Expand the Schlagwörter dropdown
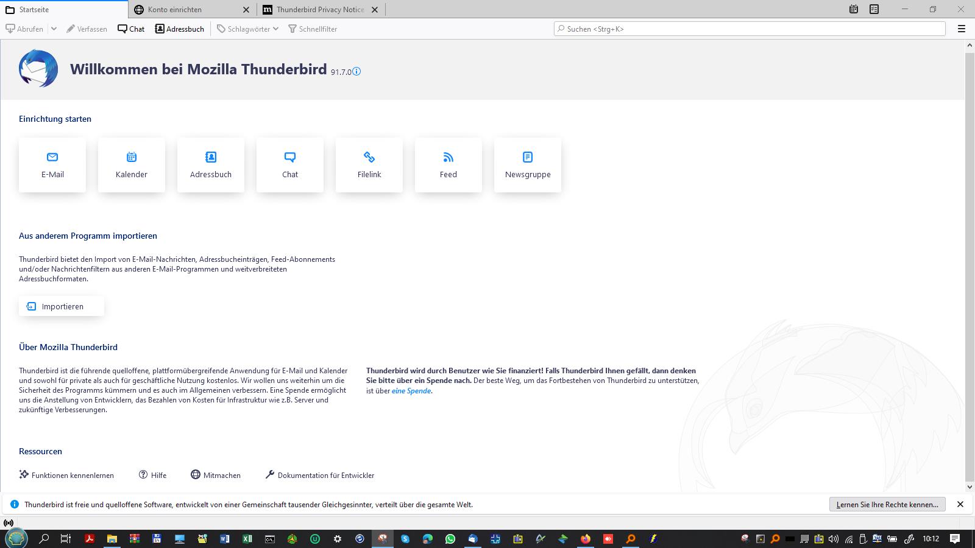Viewport: 975px width, 548px height. coord(248,29)
